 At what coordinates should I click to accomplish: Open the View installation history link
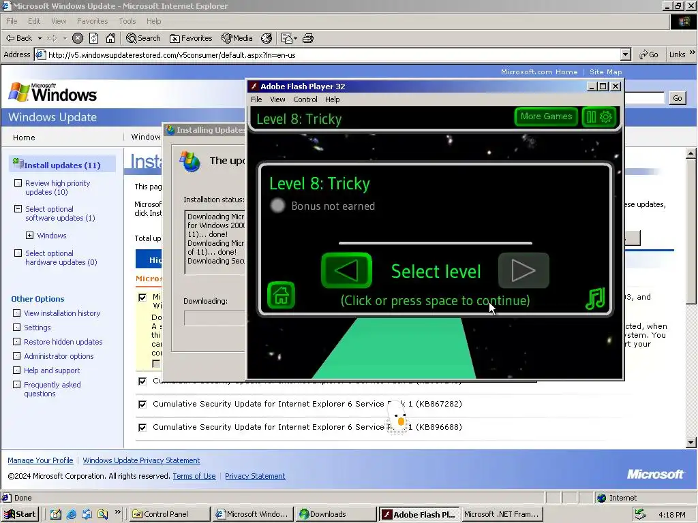62,313
